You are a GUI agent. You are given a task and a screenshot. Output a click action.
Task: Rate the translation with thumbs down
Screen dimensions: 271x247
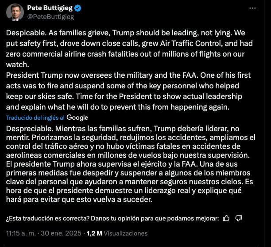pyautogui.click(x=239, y=218)
